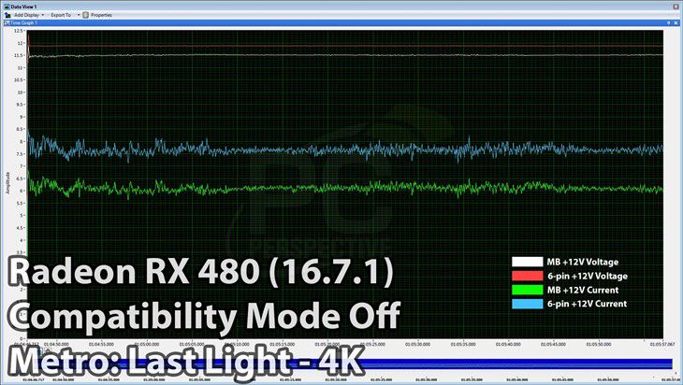Click the 12.5 y-axis tick label

pyautogui.click(x=19, y=31)
